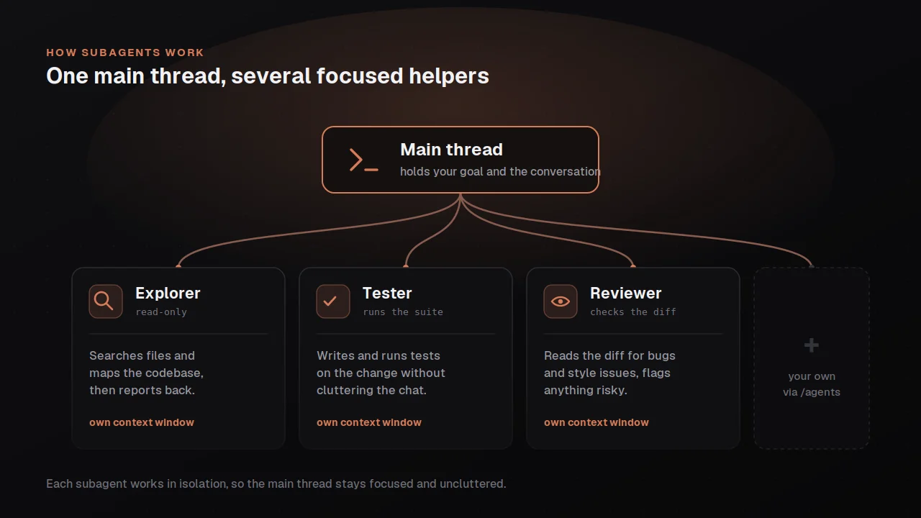Click the heading 'One main thread, several focused helpers'
The image size is (921, 518).
pyautogui.click(x=268, y=76)
